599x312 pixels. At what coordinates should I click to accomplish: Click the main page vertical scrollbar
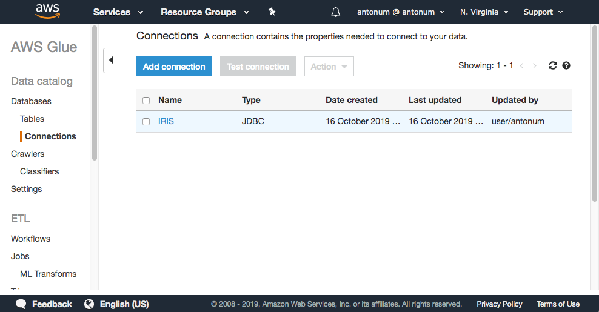[594, 113]
